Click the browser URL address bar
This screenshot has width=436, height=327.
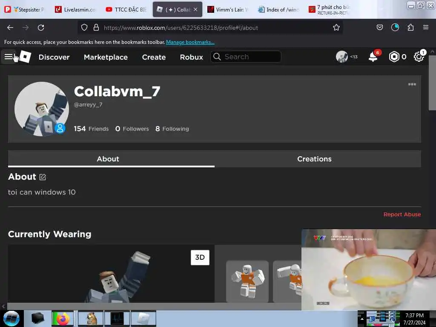210,28
